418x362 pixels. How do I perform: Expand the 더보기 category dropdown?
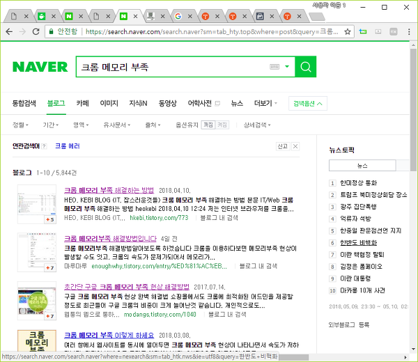click(x=265, y=103)
